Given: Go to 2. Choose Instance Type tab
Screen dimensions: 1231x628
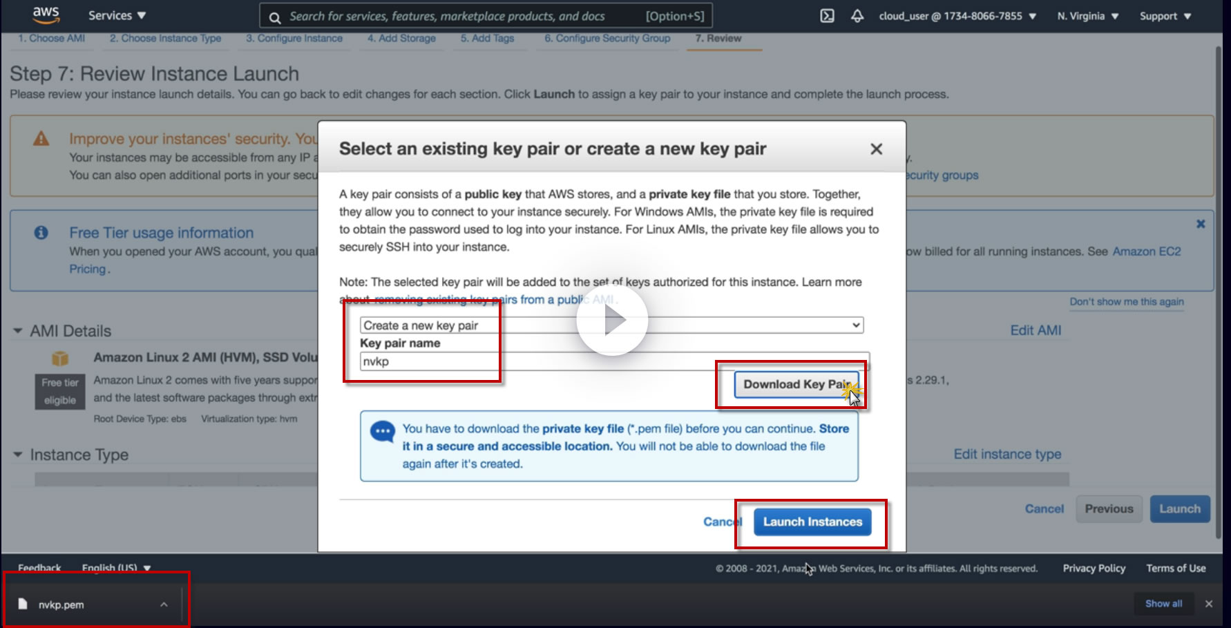Looking at the screenshot, I should 165,39.
